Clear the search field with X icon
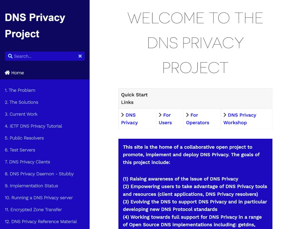Image resolution: width=299 pixels, height=229 pixels. 80,56
